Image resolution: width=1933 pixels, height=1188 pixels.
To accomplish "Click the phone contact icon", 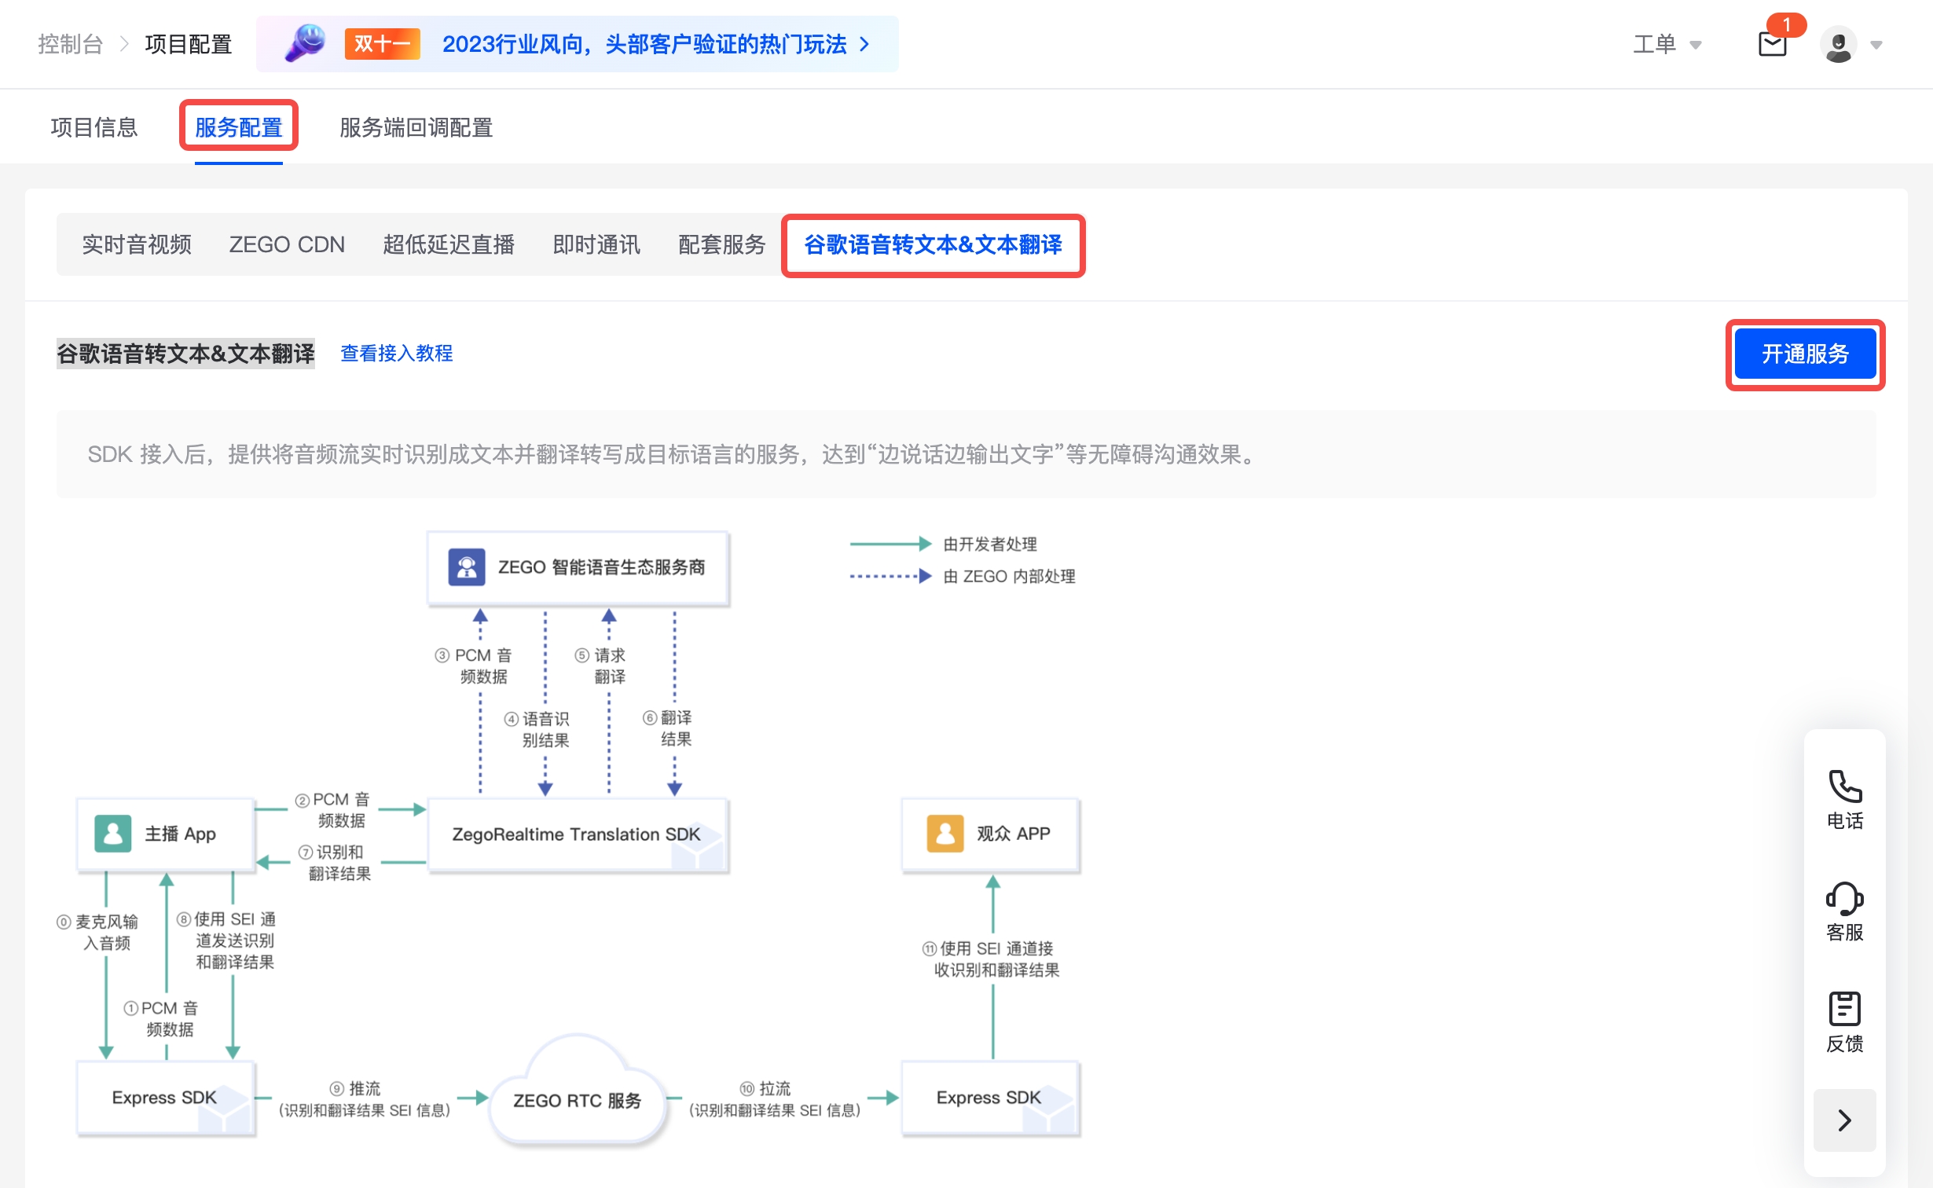I will pos(1844,785).
